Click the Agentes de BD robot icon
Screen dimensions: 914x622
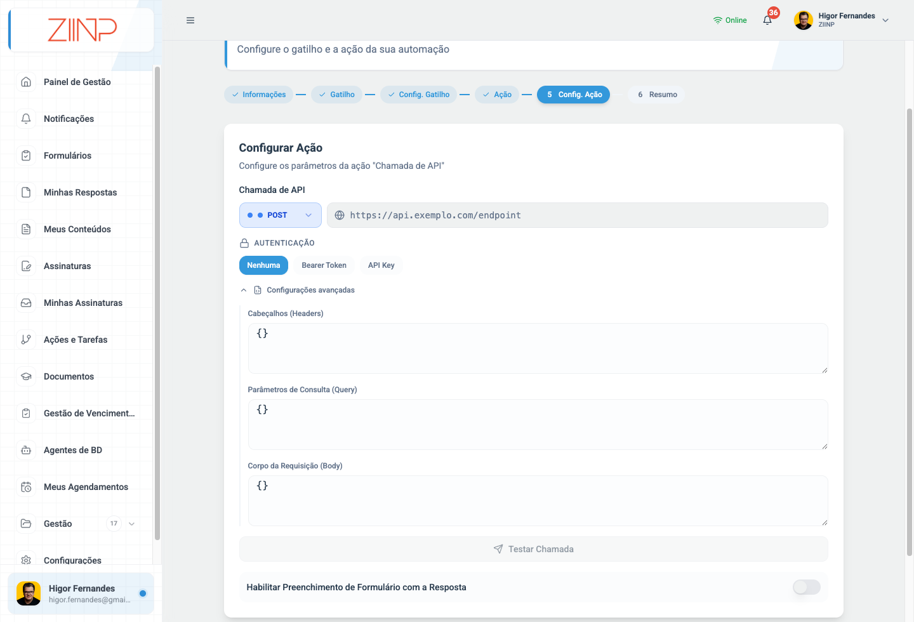[x=26, y=450]
